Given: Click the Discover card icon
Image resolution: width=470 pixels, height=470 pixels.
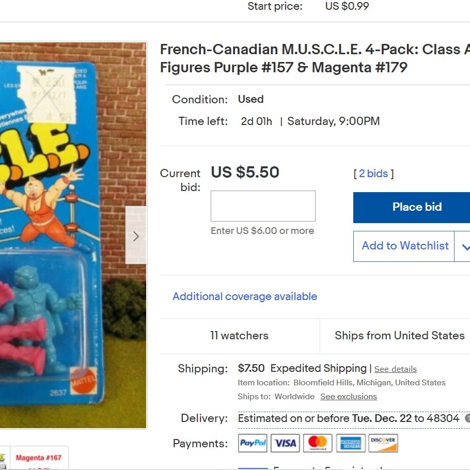Looking at the screenshot, I should tap(383, 443).
